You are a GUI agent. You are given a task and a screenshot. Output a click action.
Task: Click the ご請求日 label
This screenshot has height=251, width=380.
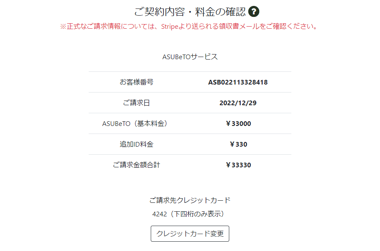coord(136,103)
